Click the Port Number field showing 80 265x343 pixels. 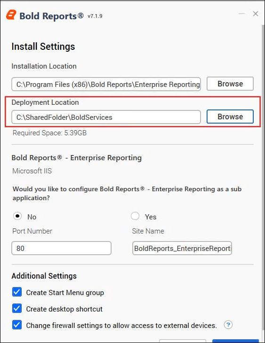(61, 248)
